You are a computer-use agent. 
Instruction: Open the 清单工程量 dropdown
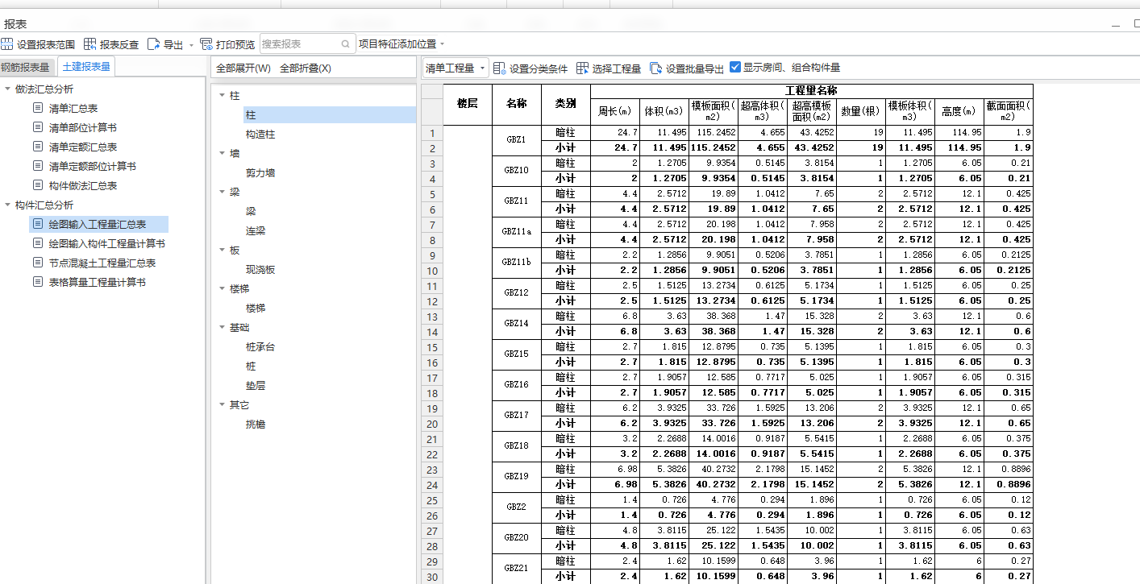(456, 68)
